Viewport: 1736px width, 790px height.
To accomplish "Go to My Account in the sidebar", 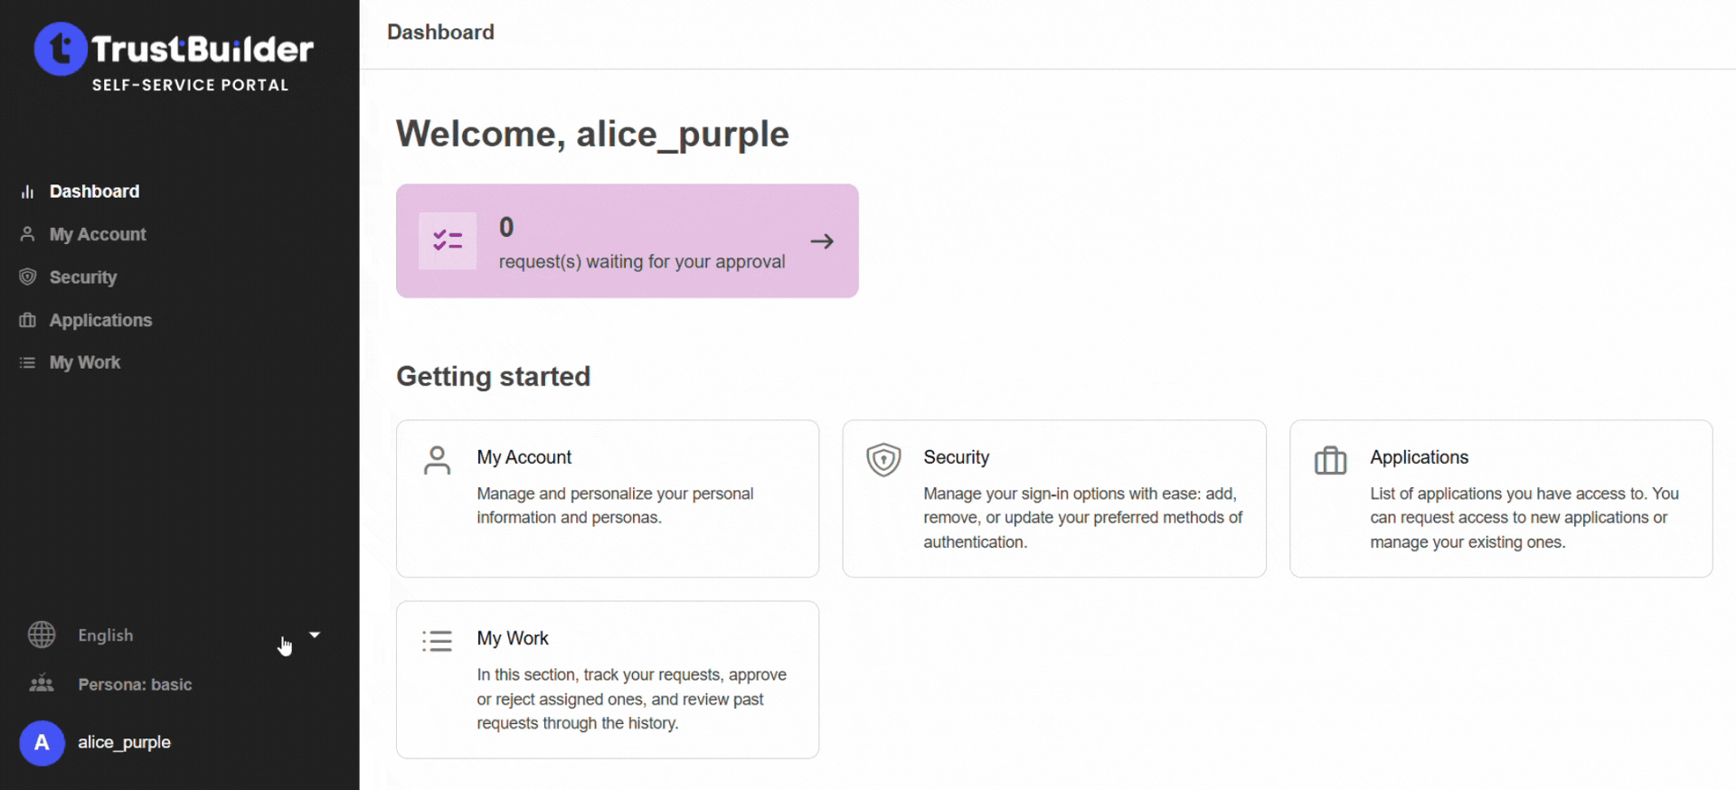I will (98, 234).
